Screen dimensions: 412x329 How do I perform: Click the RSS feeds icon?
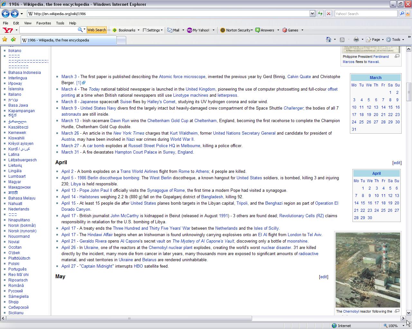tap(342, 40)
